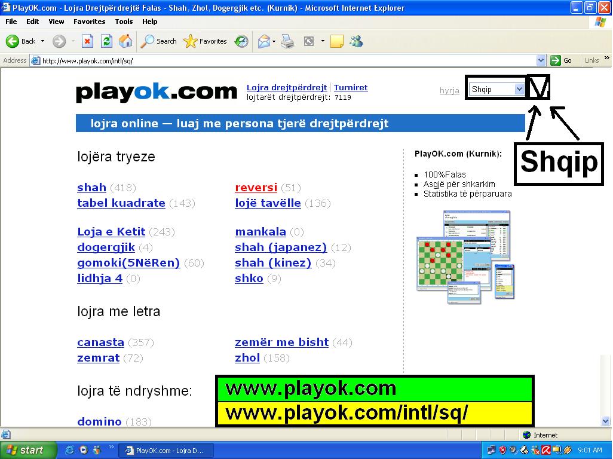Open the shah game link

pos(91,187)
